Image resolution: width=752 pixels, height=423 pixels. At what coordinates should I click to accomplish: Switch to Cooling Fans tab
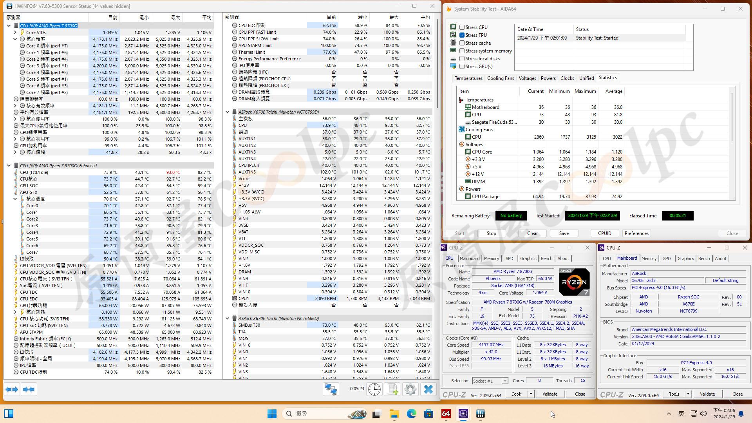pyautogui.click(x=501, y=78)
